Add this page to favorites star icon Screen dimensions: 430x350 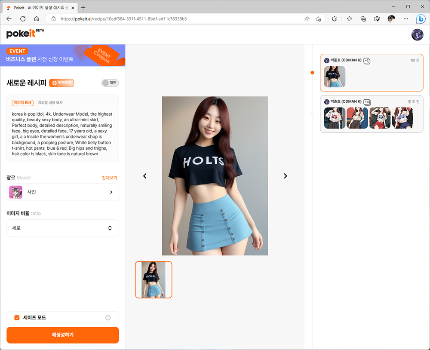point(318,18)
